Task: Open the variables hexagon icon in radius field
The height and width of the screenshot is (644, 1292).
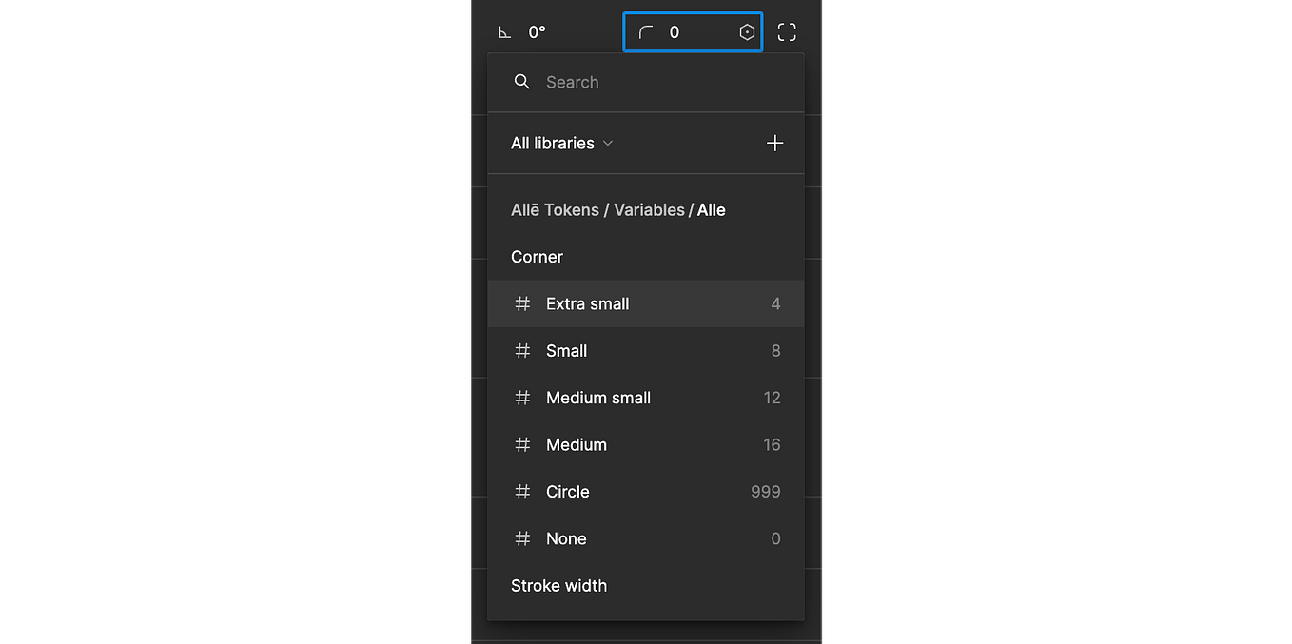Action: pos(747,31)
